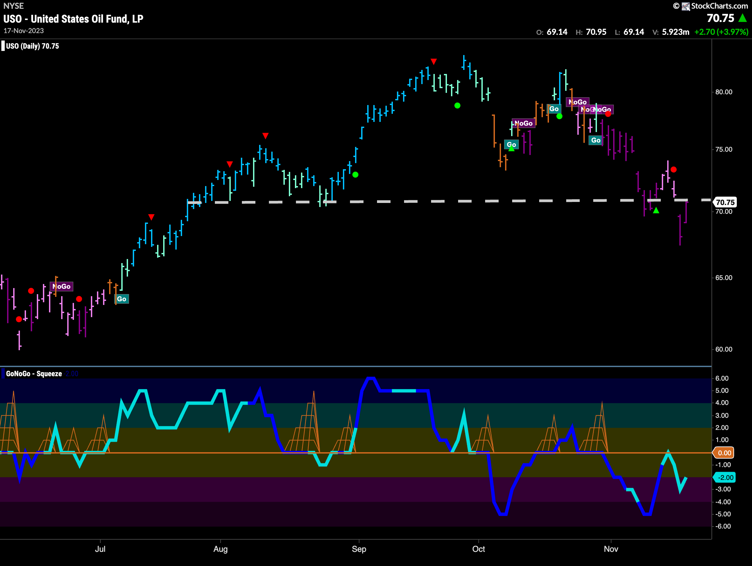Click the Go flag near 76 in late October
752x566 pixels.
click(x=596, y=140)
